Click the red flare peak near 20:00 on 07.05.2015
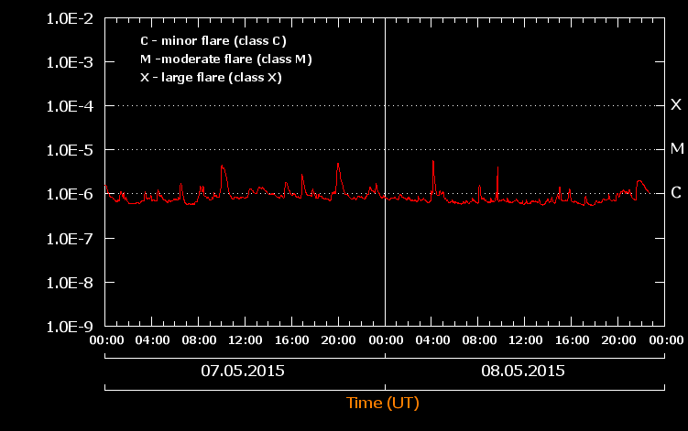 coord(338,165)
